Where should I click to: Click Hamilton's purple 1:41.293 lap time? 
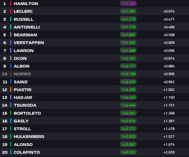point(128,4)
